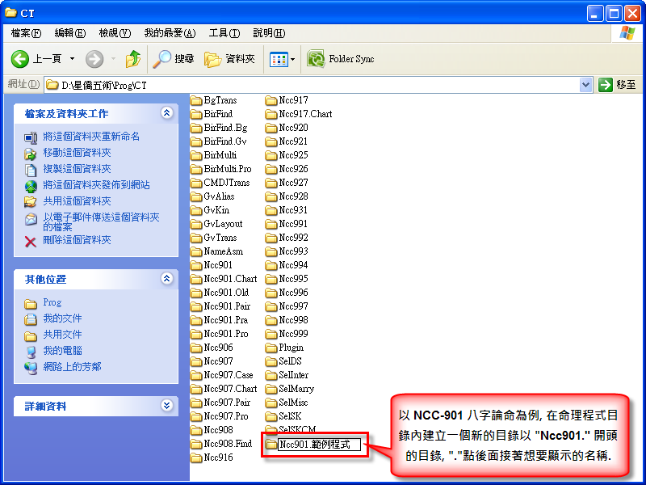Click the share folder icon
The width and height of the screenshot is (646, 485).
tap(31, 201)
